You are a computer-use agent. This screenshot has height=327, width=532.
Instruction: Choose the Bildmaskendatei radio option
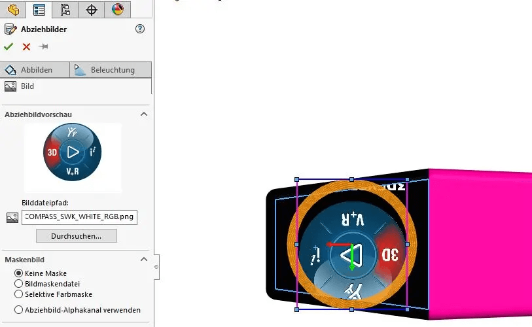point(18,284)
